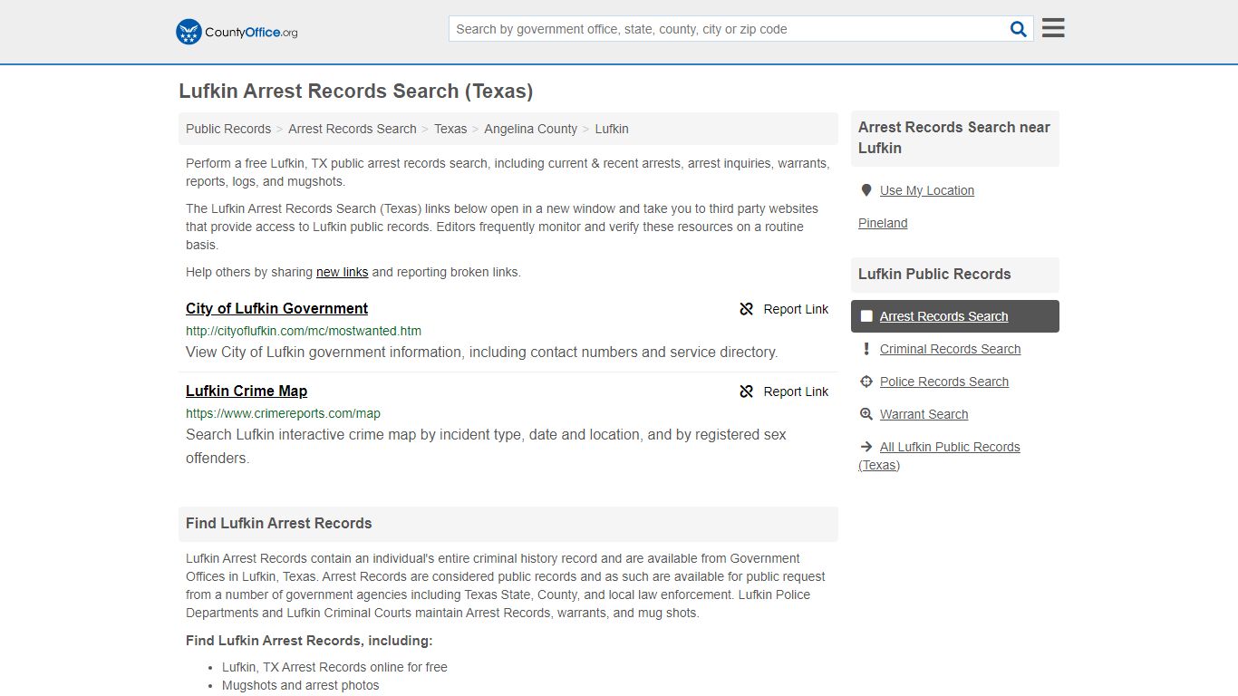Select Lufkin breadcrumb

pos(612,129)
